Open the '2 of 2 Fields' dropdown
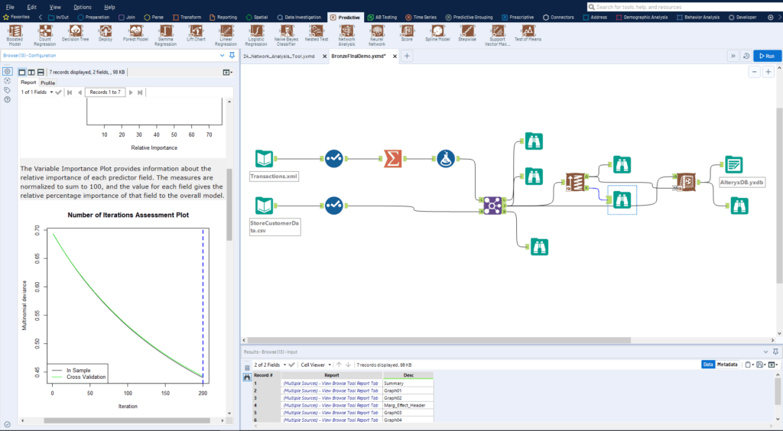This screenshot has height=431, width=783. (271, 365)
